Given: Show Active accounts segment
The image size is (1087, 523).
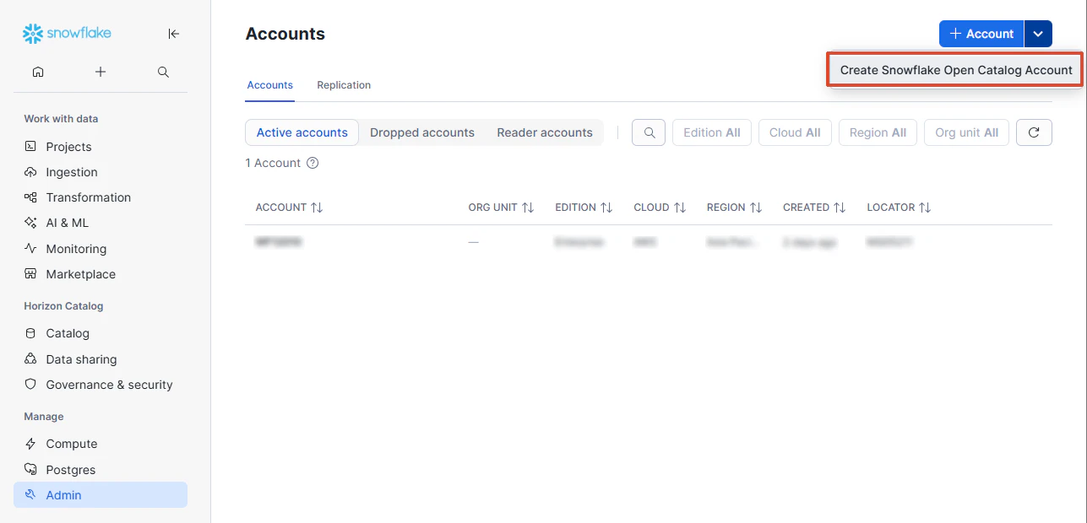Looking at the screenshot, I should point(302,132).
